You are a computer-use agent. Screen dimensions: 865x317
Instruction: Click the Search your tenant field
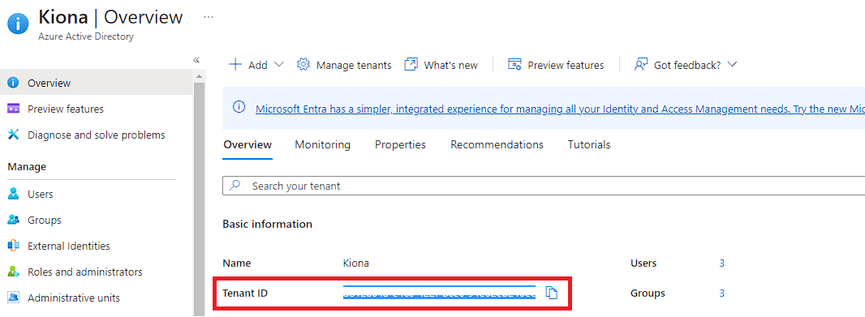[x=544, y=186]
